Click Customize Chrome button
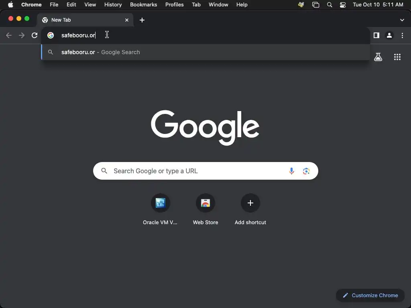 click(x=370, y=296)
